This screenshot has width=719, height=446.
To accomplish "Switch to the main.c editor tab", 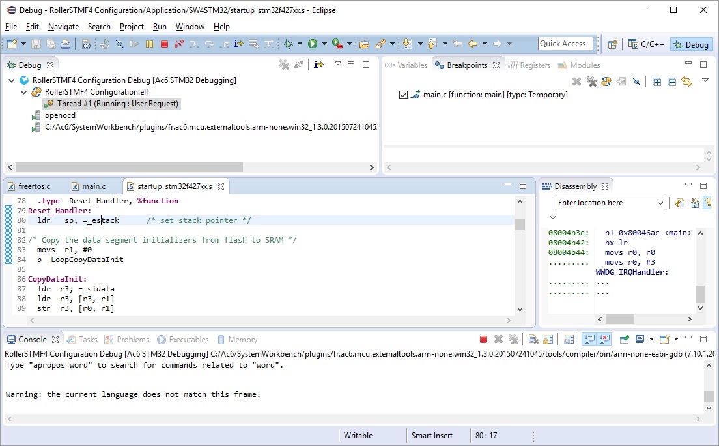I will point(93,186).
